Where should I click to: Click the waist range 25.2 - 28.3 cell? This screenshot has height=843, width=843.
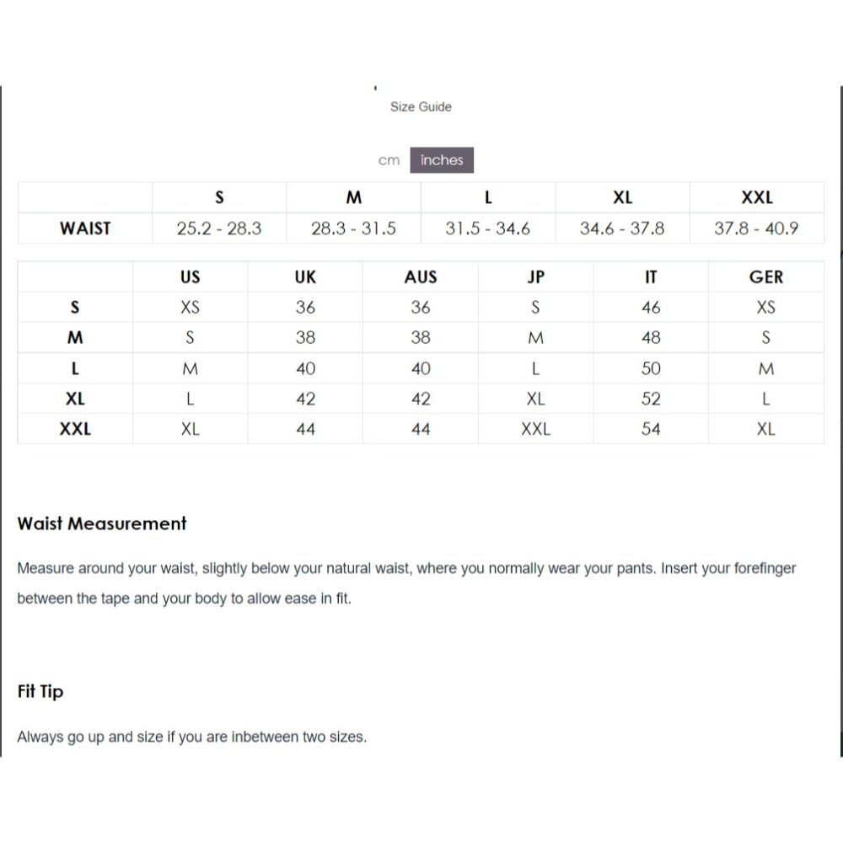[219, 228]
